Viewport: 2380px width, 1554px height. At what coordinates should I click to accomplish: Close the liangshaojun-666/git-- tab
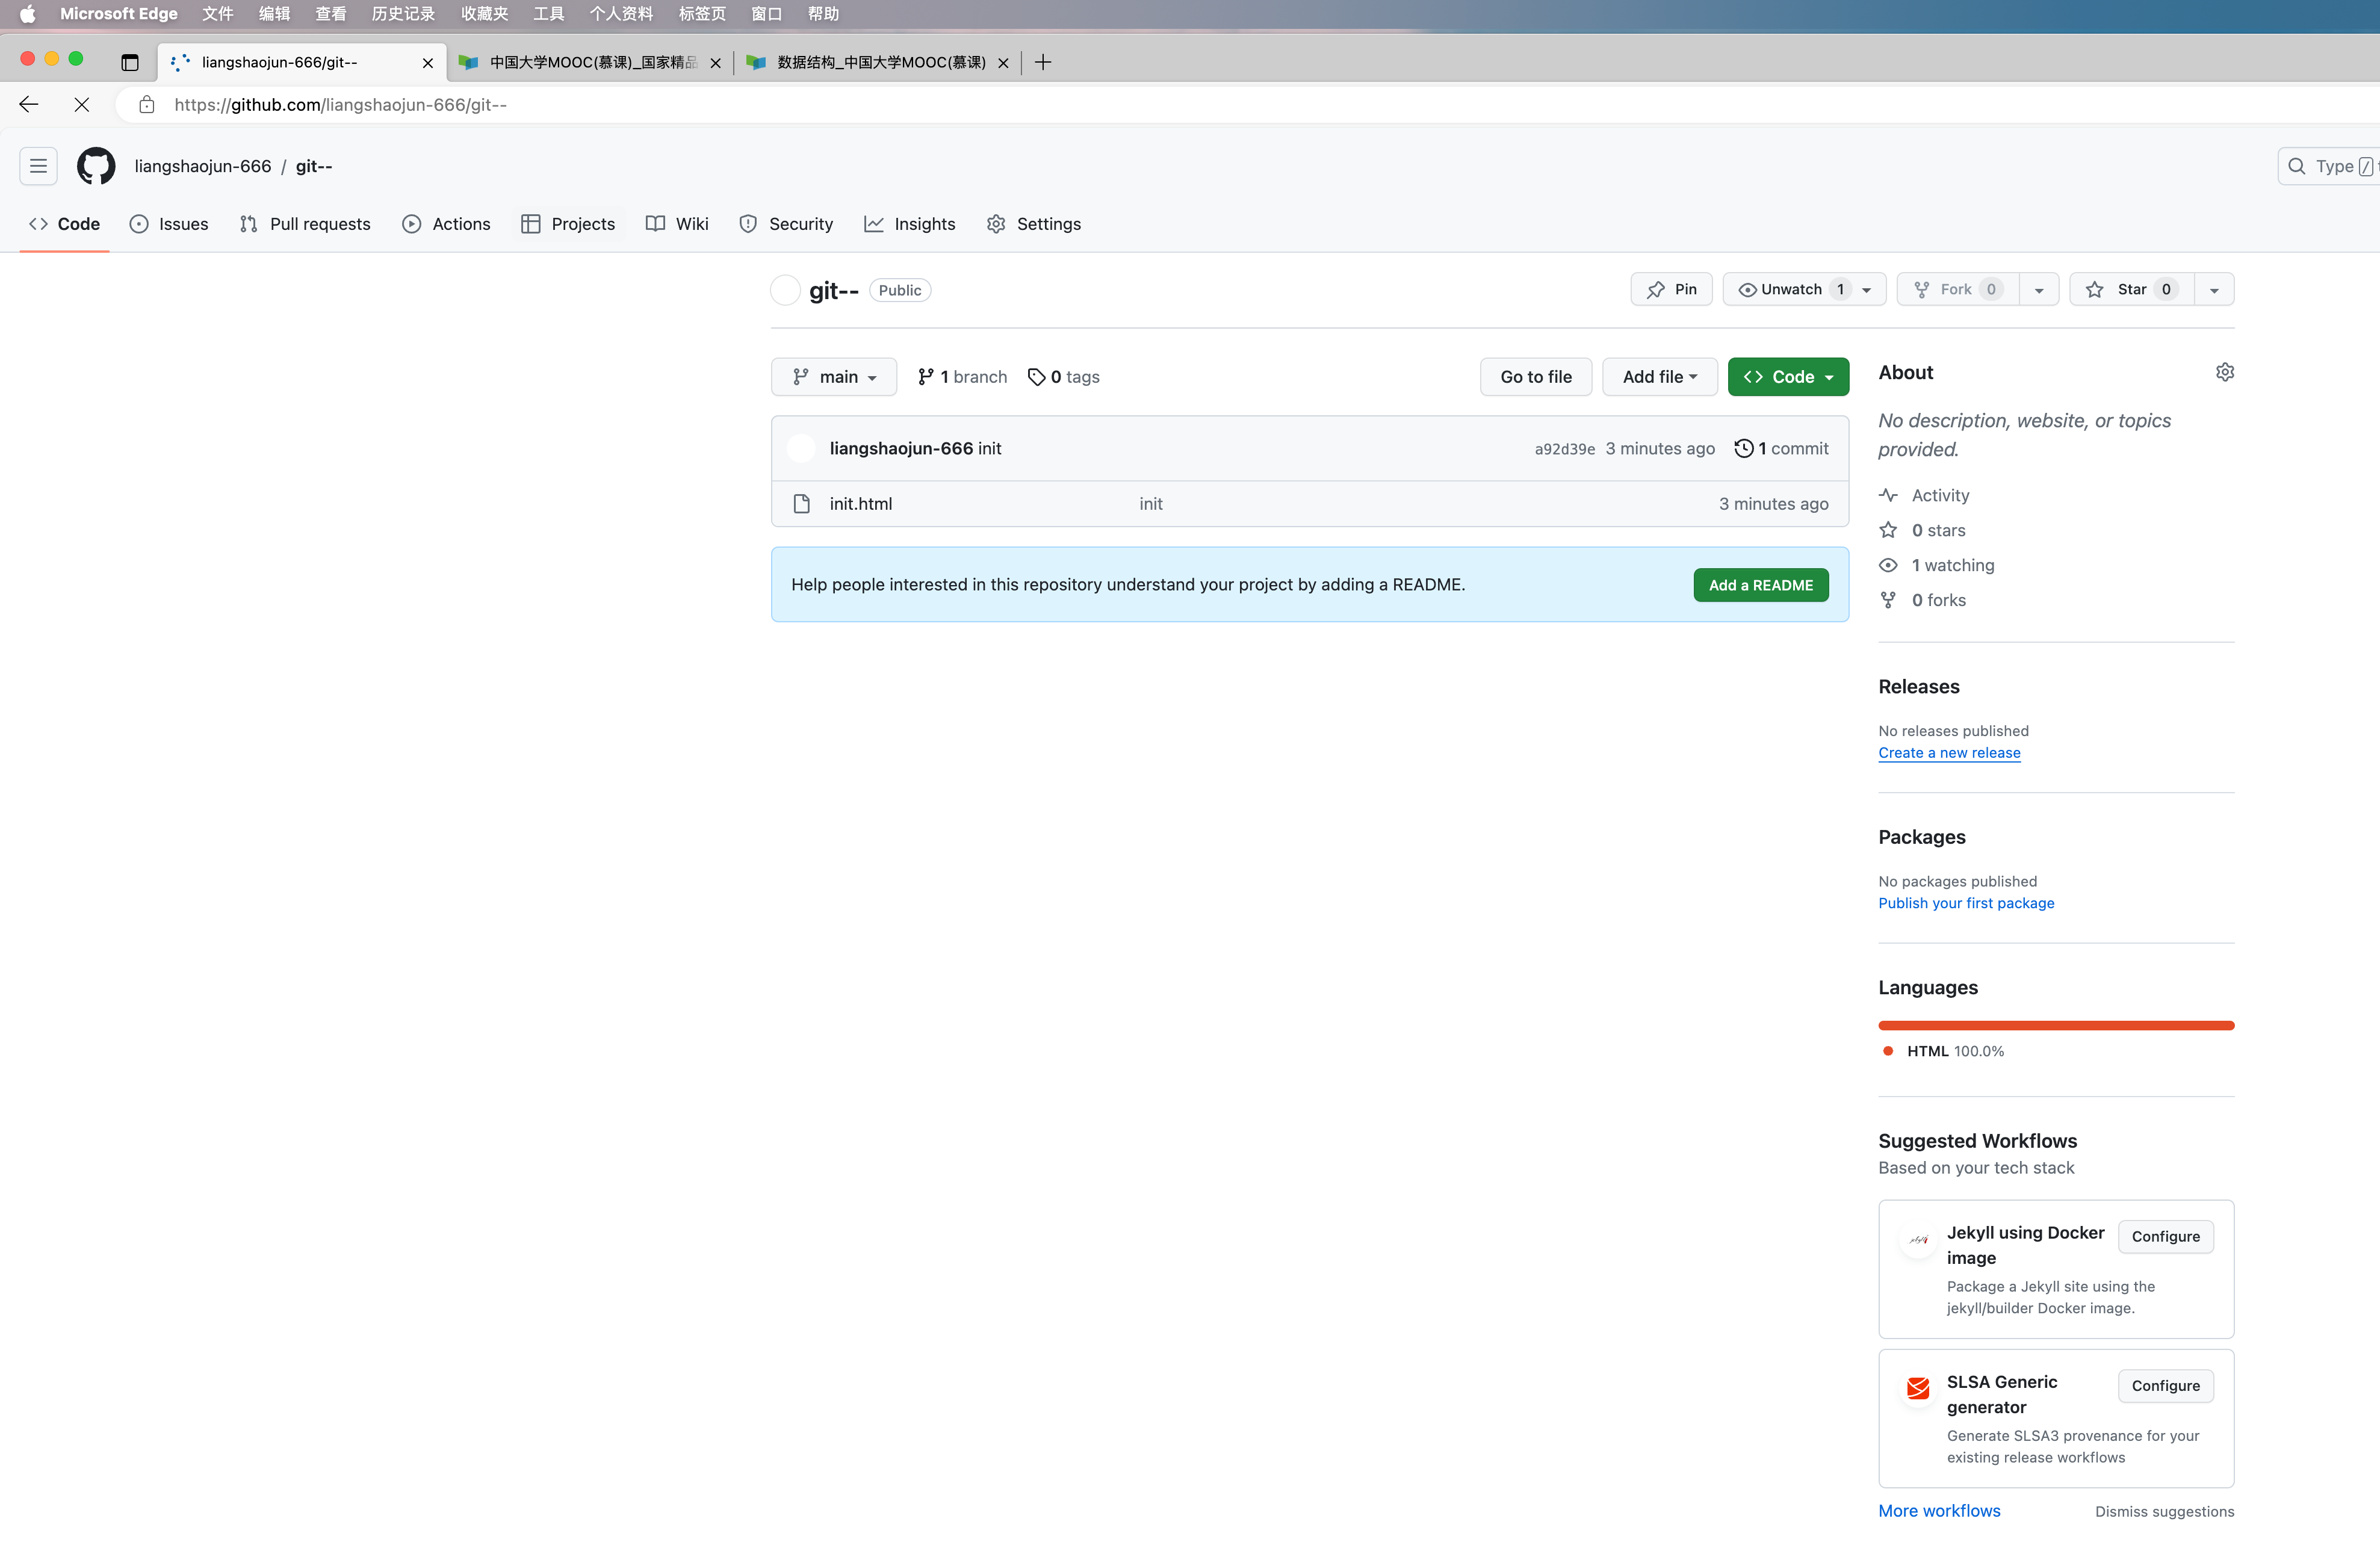click(x=428, y=62)
